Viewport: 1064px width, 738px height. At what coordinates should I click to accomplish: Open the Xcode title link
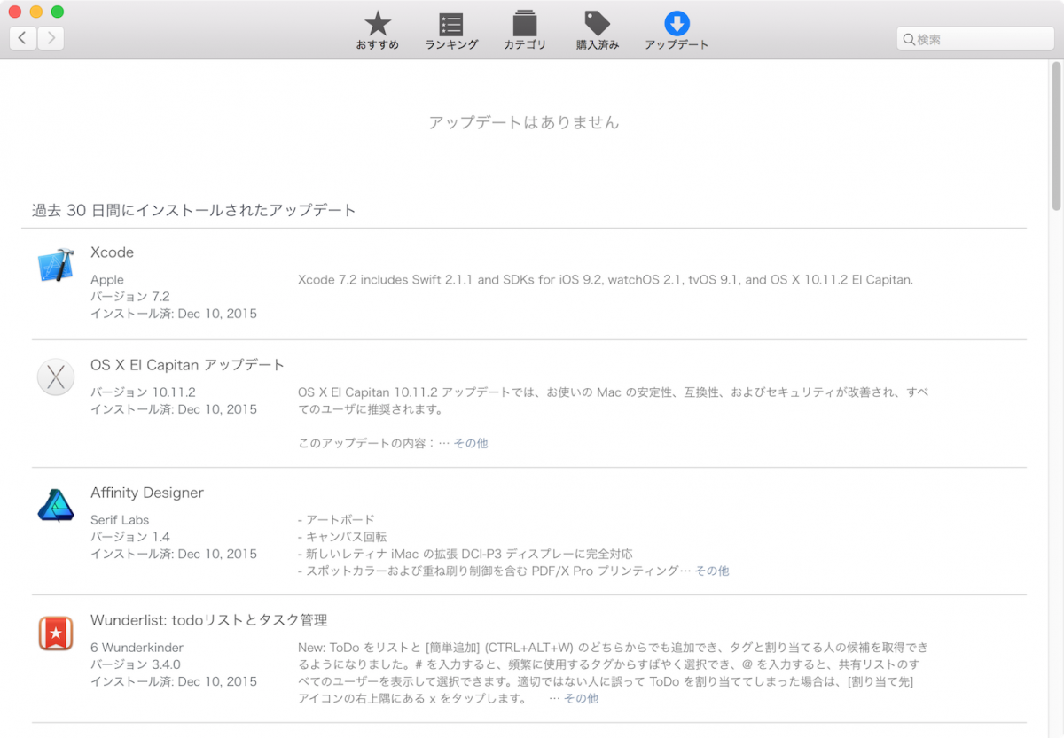(x=112, y=252)
